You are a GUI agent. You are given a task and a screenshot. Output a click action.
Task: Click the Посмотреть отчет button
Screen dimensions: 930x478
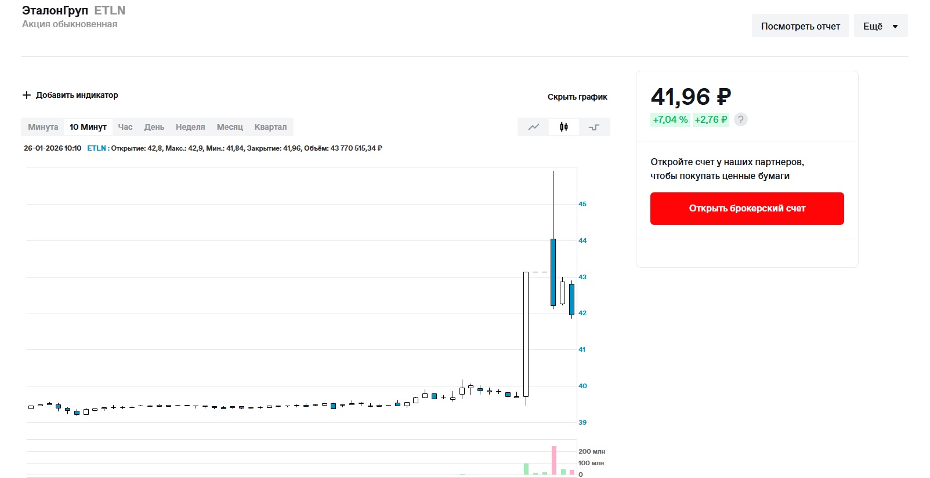point(800,26)
